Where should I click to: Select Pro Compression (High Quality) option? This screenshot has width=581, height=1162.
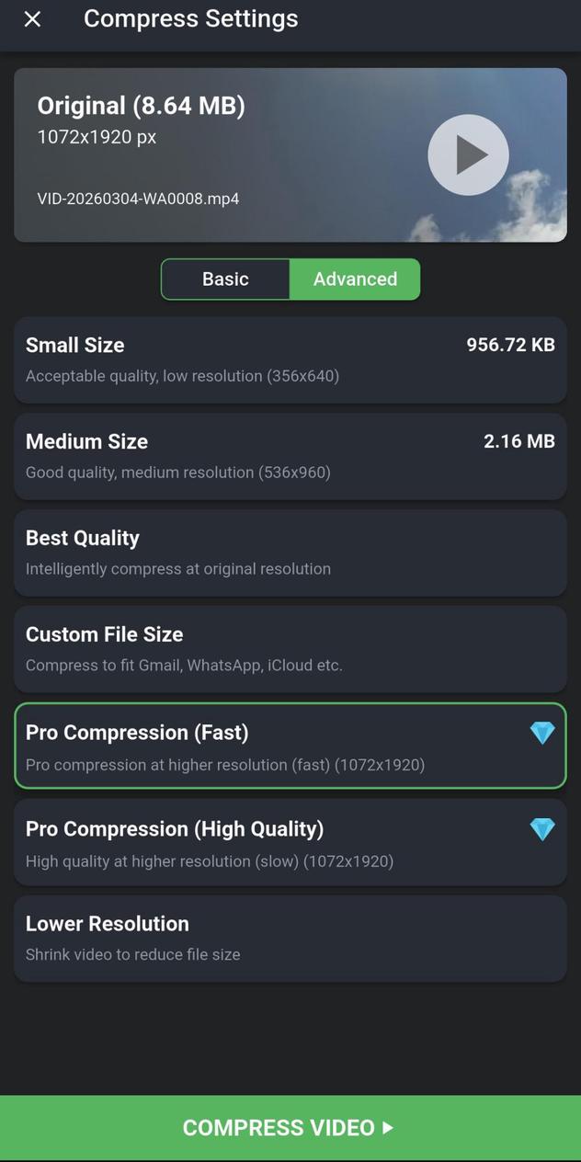tap(267, 843)
